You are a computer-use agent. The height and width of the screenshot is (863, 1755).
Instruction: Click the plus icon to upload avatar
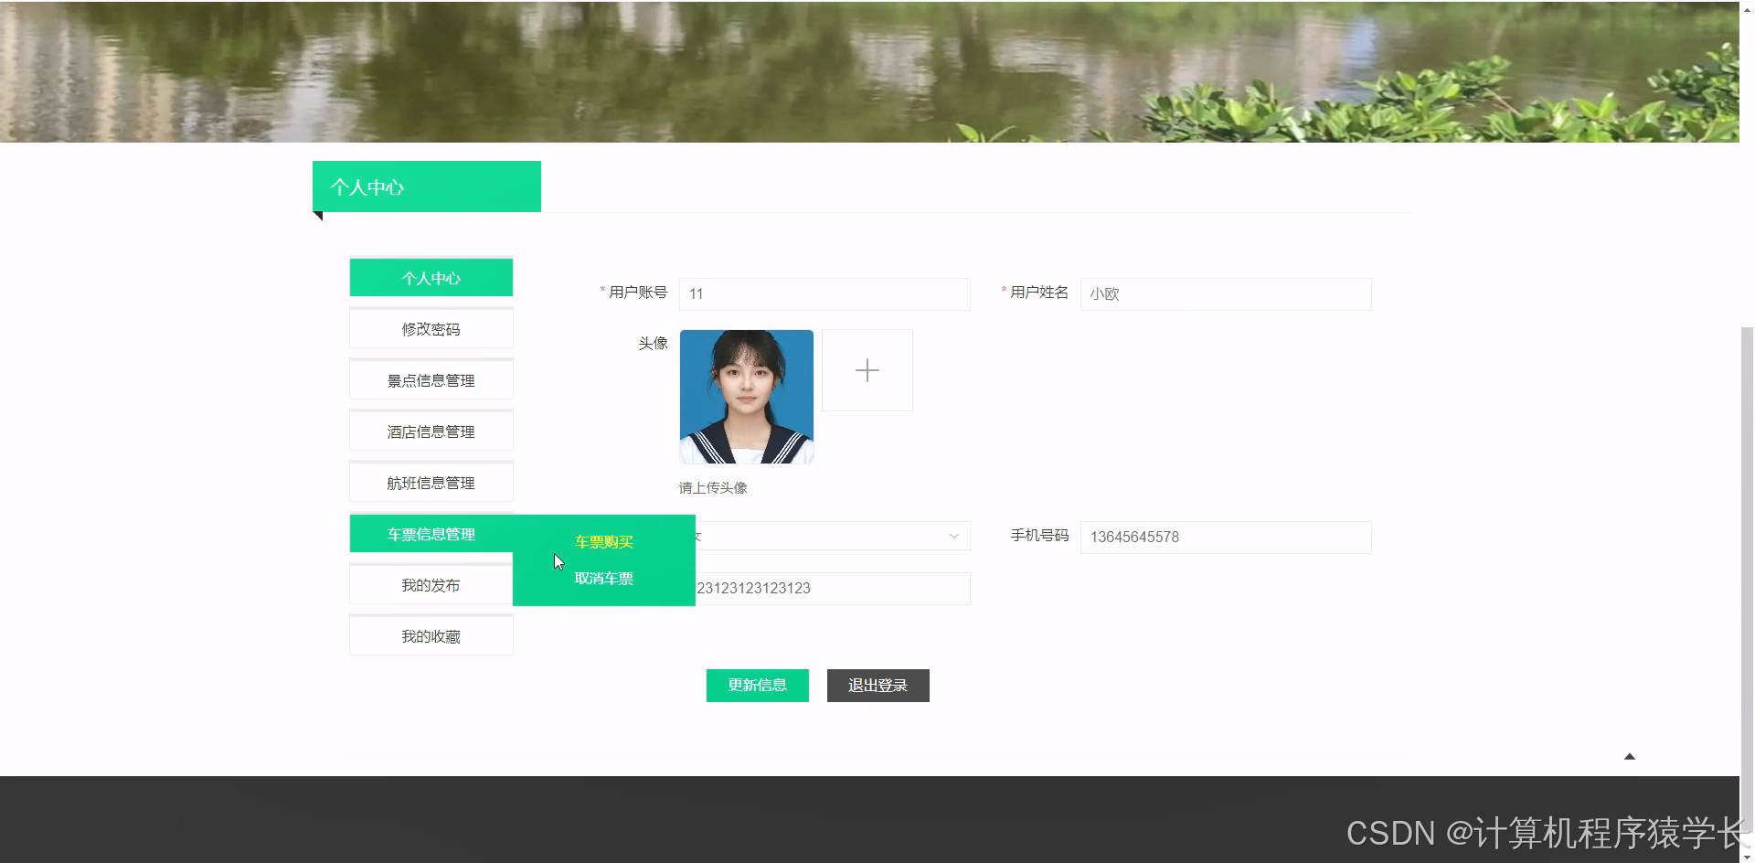867,370
